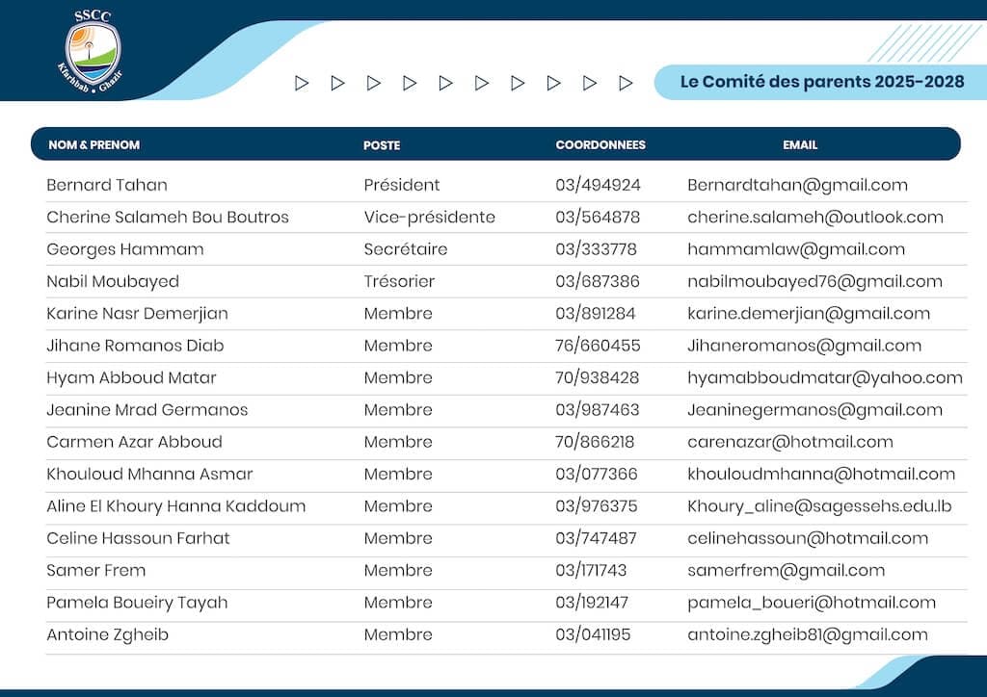The image size is (987, 697).
Task: Select phone number 03/171743 for Samer Frem
Action: 591,570
